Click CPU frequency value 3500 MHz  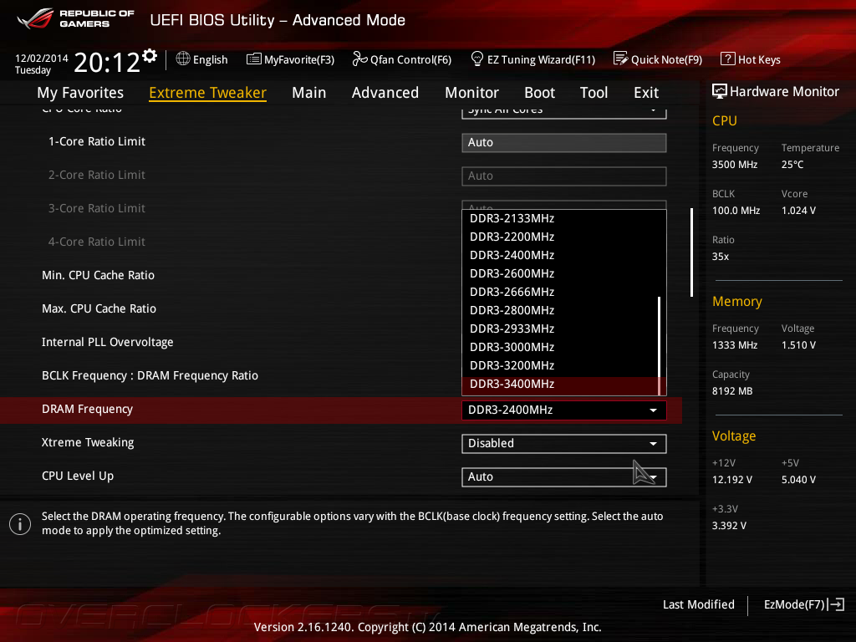click(x=734, y=165)
